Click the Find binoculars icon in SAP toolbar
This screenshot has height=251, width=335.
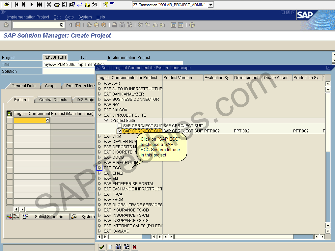click(122, 25)
